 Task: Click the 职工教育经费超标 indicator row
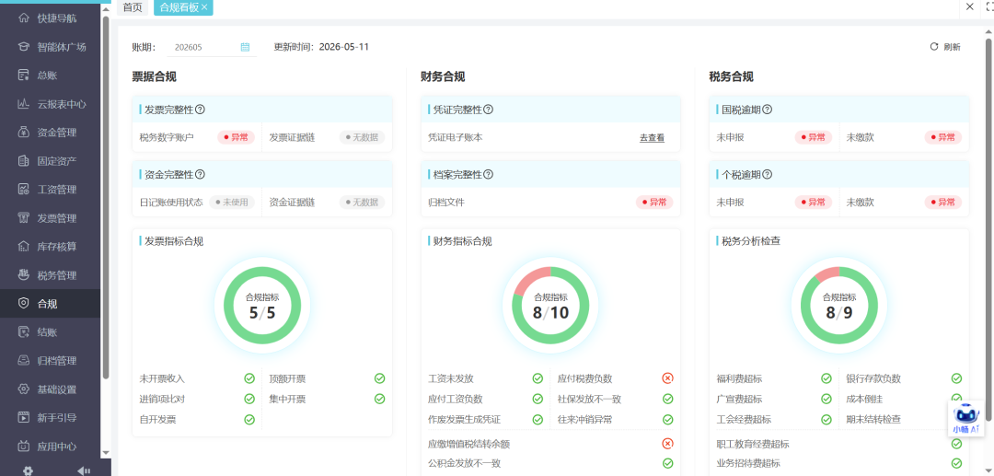click(x=839, y=444)
